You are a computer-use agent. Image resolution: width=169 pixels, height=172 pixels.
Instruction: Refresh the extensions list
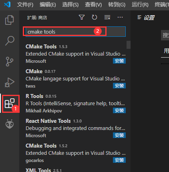95,17
